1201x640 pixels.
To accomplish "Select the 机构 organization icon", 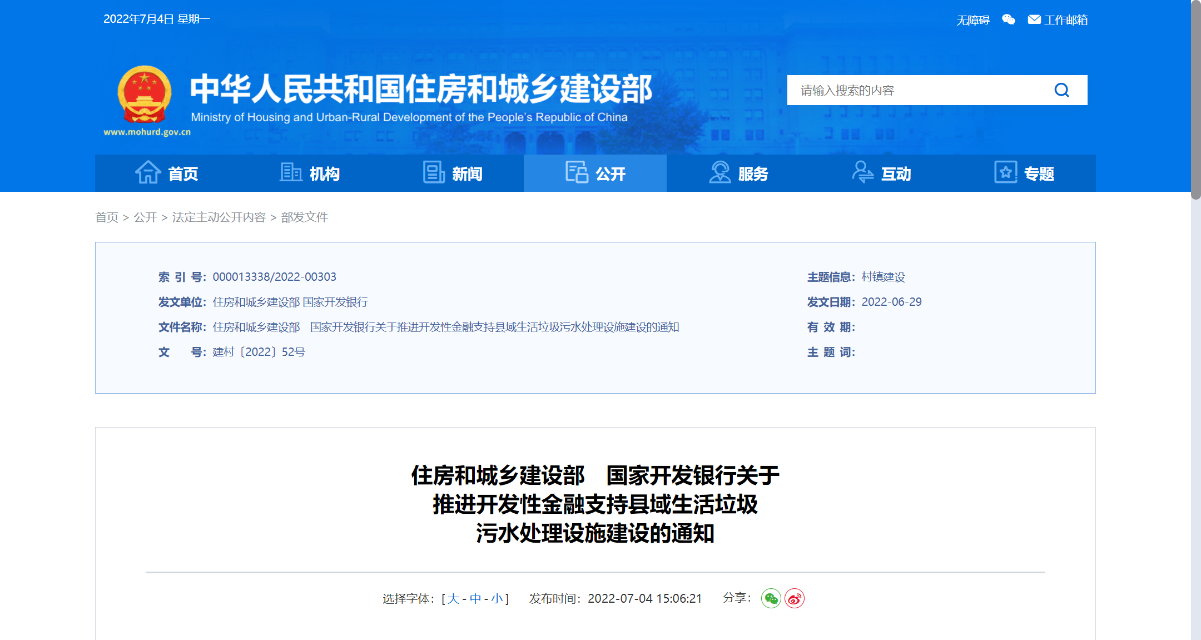I will point(290,173).
